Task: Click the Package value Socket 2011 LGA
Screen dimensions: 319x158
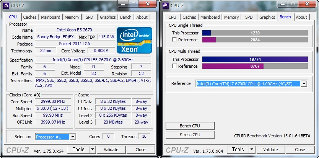Action: click(75, 44)
